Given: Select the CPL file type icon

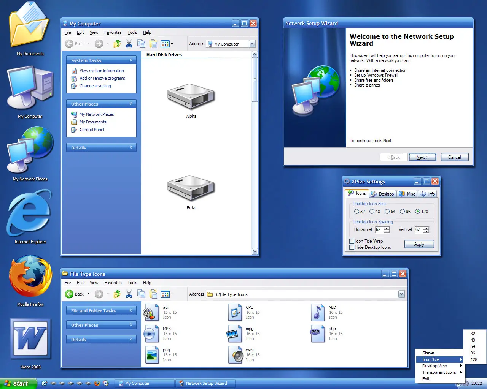Looking at the screenshot, I should click(x=235, y=312).
